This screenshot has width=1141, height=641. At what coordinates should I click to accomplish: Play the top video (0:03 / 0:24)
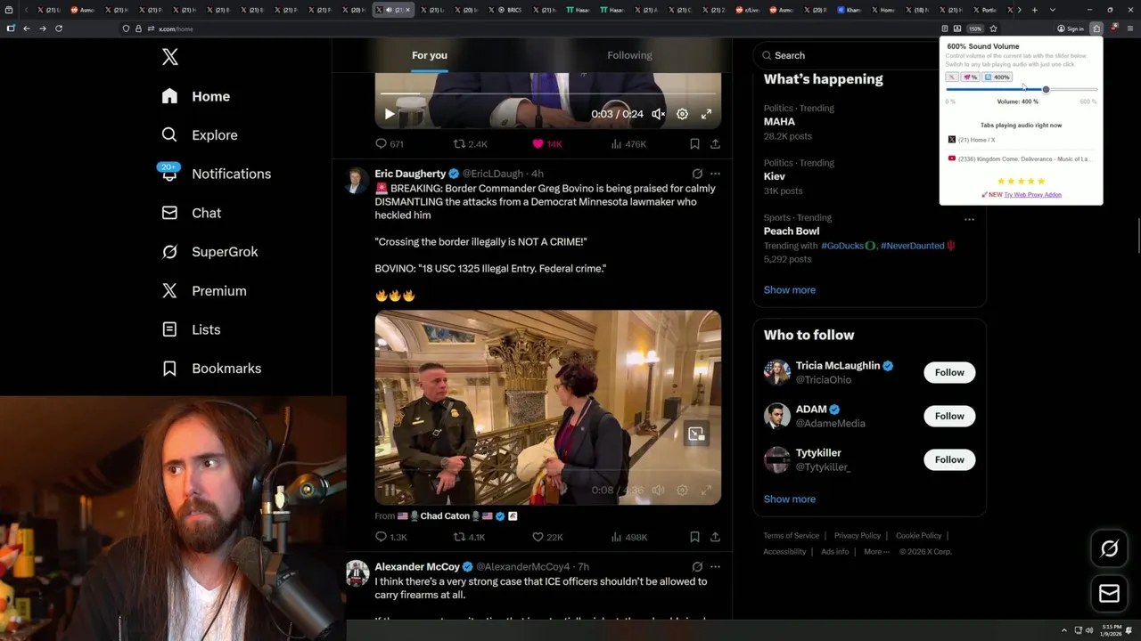pos(390,114)
